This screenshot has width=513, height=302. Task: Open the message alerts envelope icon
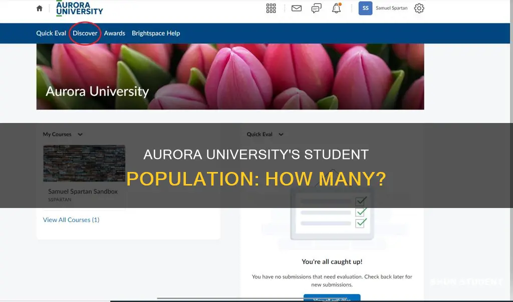[x=297, y=8]
